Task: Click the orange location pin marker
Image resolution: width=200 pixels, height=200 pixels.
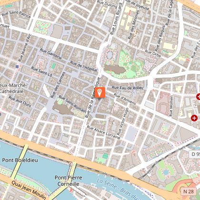Action: tap(100, 92)
